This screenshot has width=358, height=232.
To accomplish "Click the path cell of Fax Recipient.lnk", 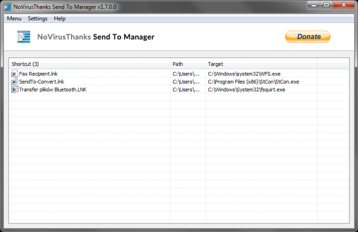I will [186, 74].
